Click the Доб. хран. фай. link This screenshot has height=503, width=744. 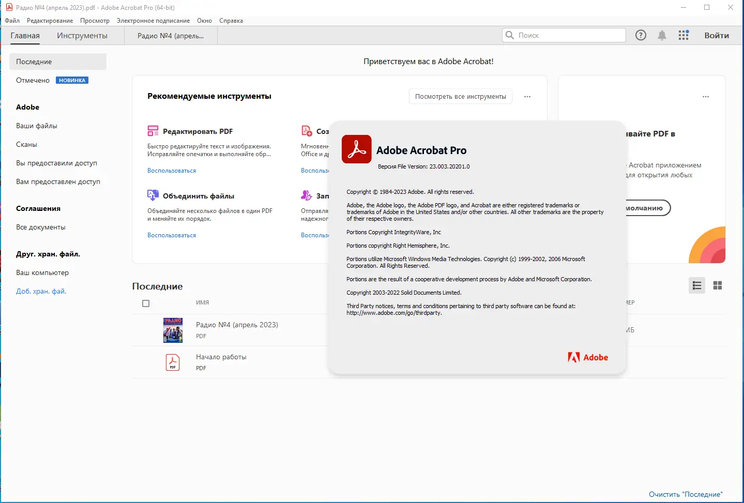click(41, 291)
